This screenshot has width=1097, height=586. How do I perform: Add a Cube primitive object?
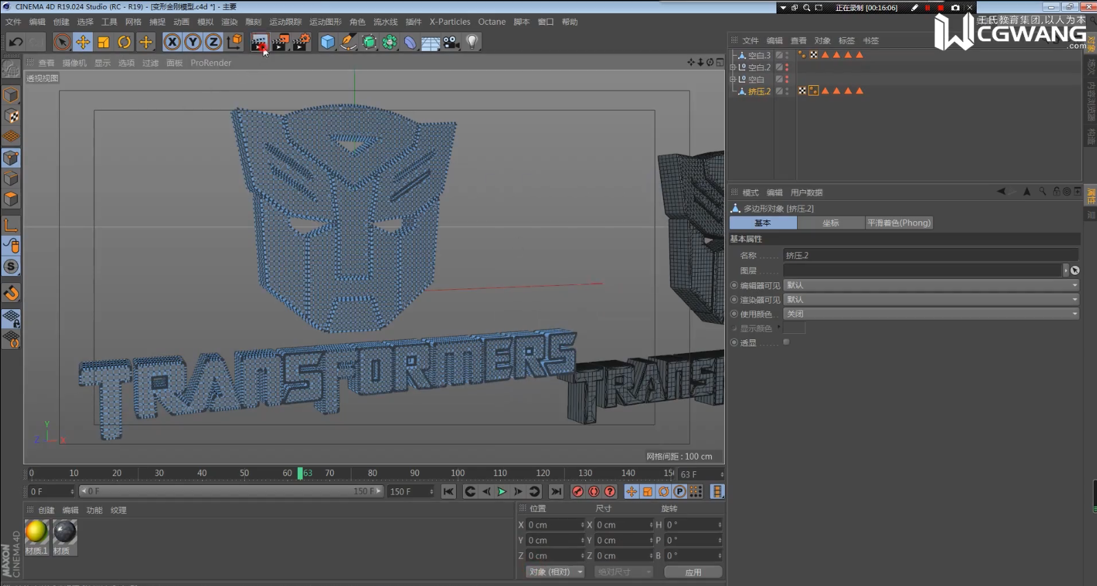(x=328, y=42)
